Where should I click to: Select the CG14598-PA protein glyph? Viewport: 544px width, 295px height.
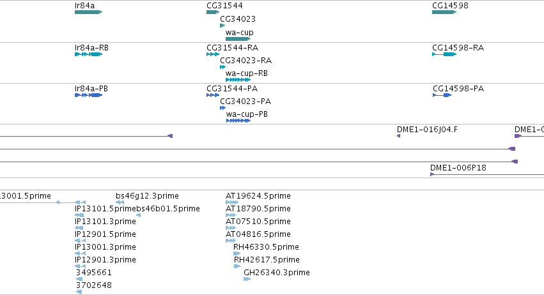(x=442, y=95)
